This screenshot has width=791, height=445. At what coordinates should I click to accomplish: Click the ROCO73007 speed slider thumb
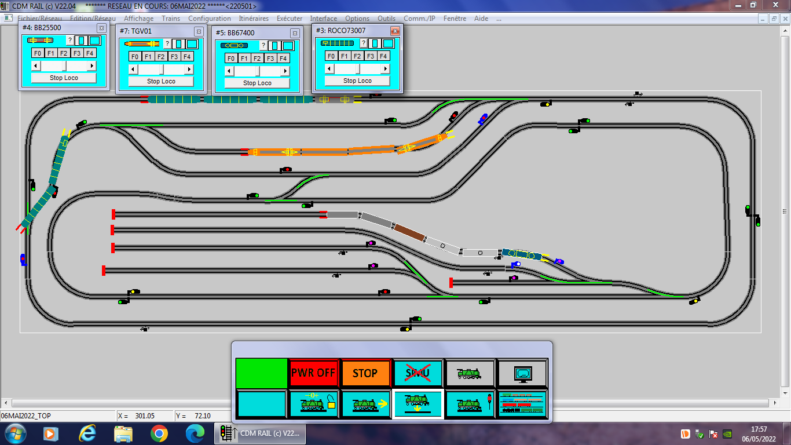pos(357,68)
